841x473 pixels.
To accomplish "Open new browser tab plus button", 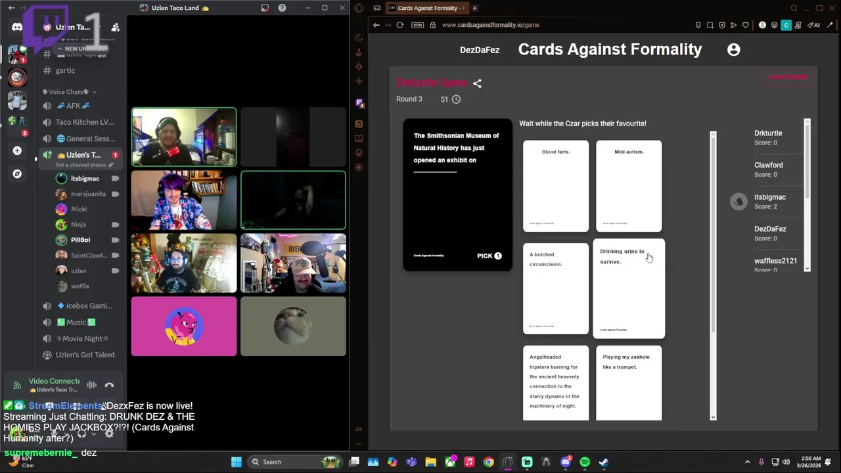I will 474,8.
